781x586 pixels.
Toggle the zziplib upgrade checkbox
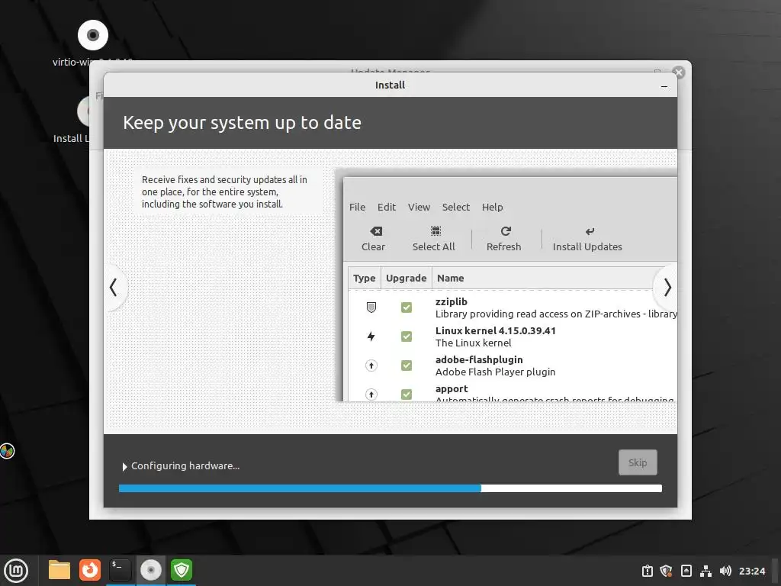click(407, 307)
